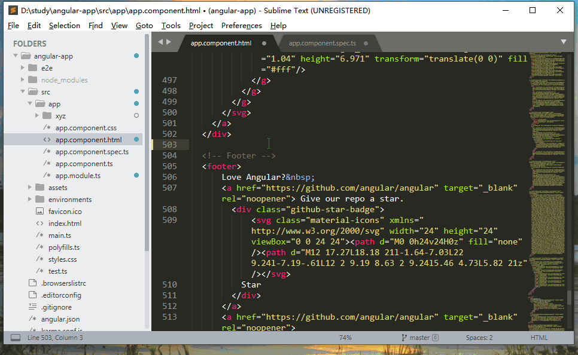This screenshot has height=355, width=578.
Task: Click the favicon.ico image file icon
Action: (39, 212)
